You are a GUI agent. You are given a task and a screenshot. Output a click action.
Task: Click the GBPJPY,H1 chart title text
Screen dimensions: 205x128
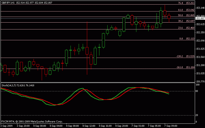click(8, 3)
